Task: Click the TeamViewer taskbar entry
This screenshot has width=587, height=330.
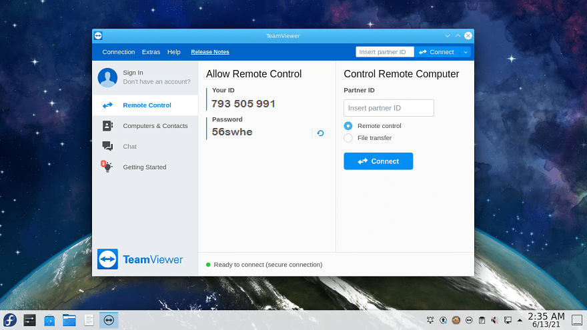Action: [109, 320]
